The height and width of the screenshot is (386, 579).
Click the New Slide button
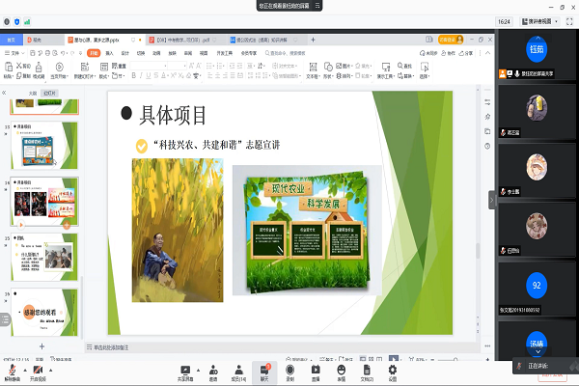[x=85, y=70]
